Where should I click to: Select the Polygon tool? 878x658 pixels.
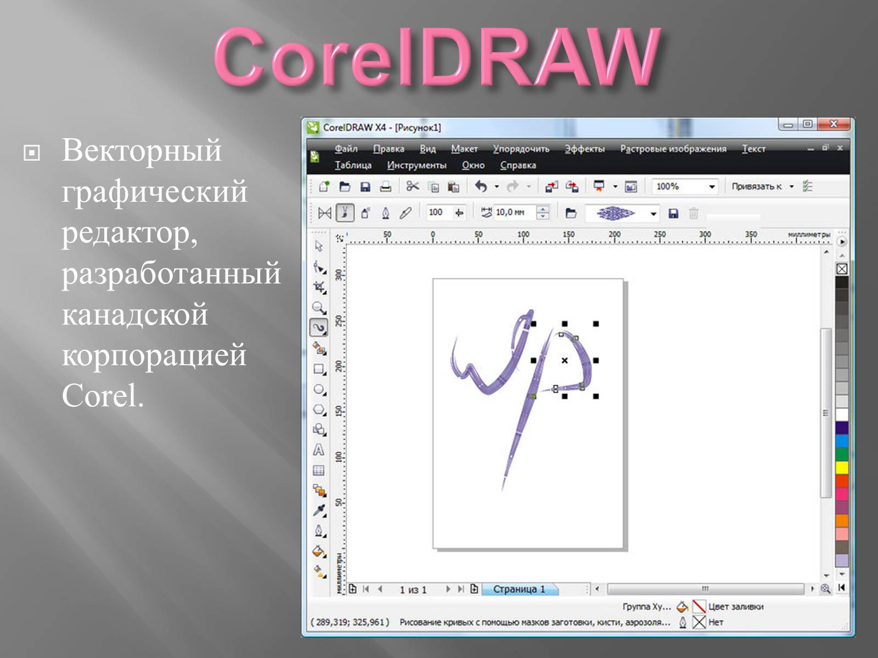(x=319, y=410)
